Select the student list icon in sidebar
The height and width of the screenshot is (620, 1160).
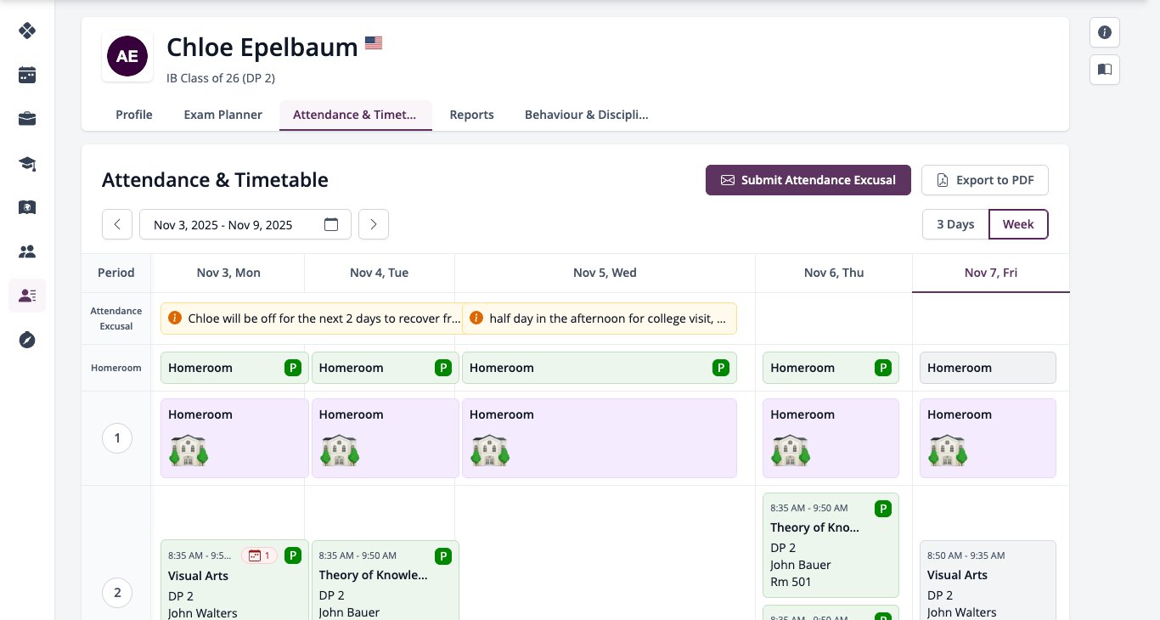click(x=27, y=296)
